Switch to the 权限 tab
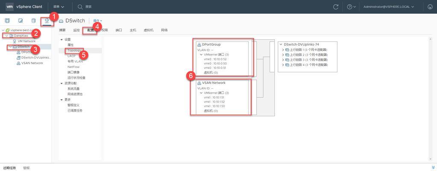 [x=105, y=30]
